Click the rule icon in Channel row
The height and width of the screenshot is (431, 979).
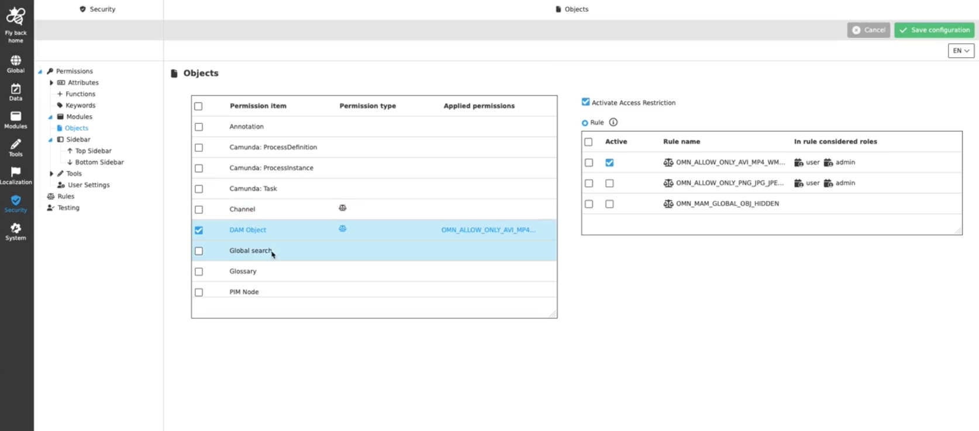[343, 208]
